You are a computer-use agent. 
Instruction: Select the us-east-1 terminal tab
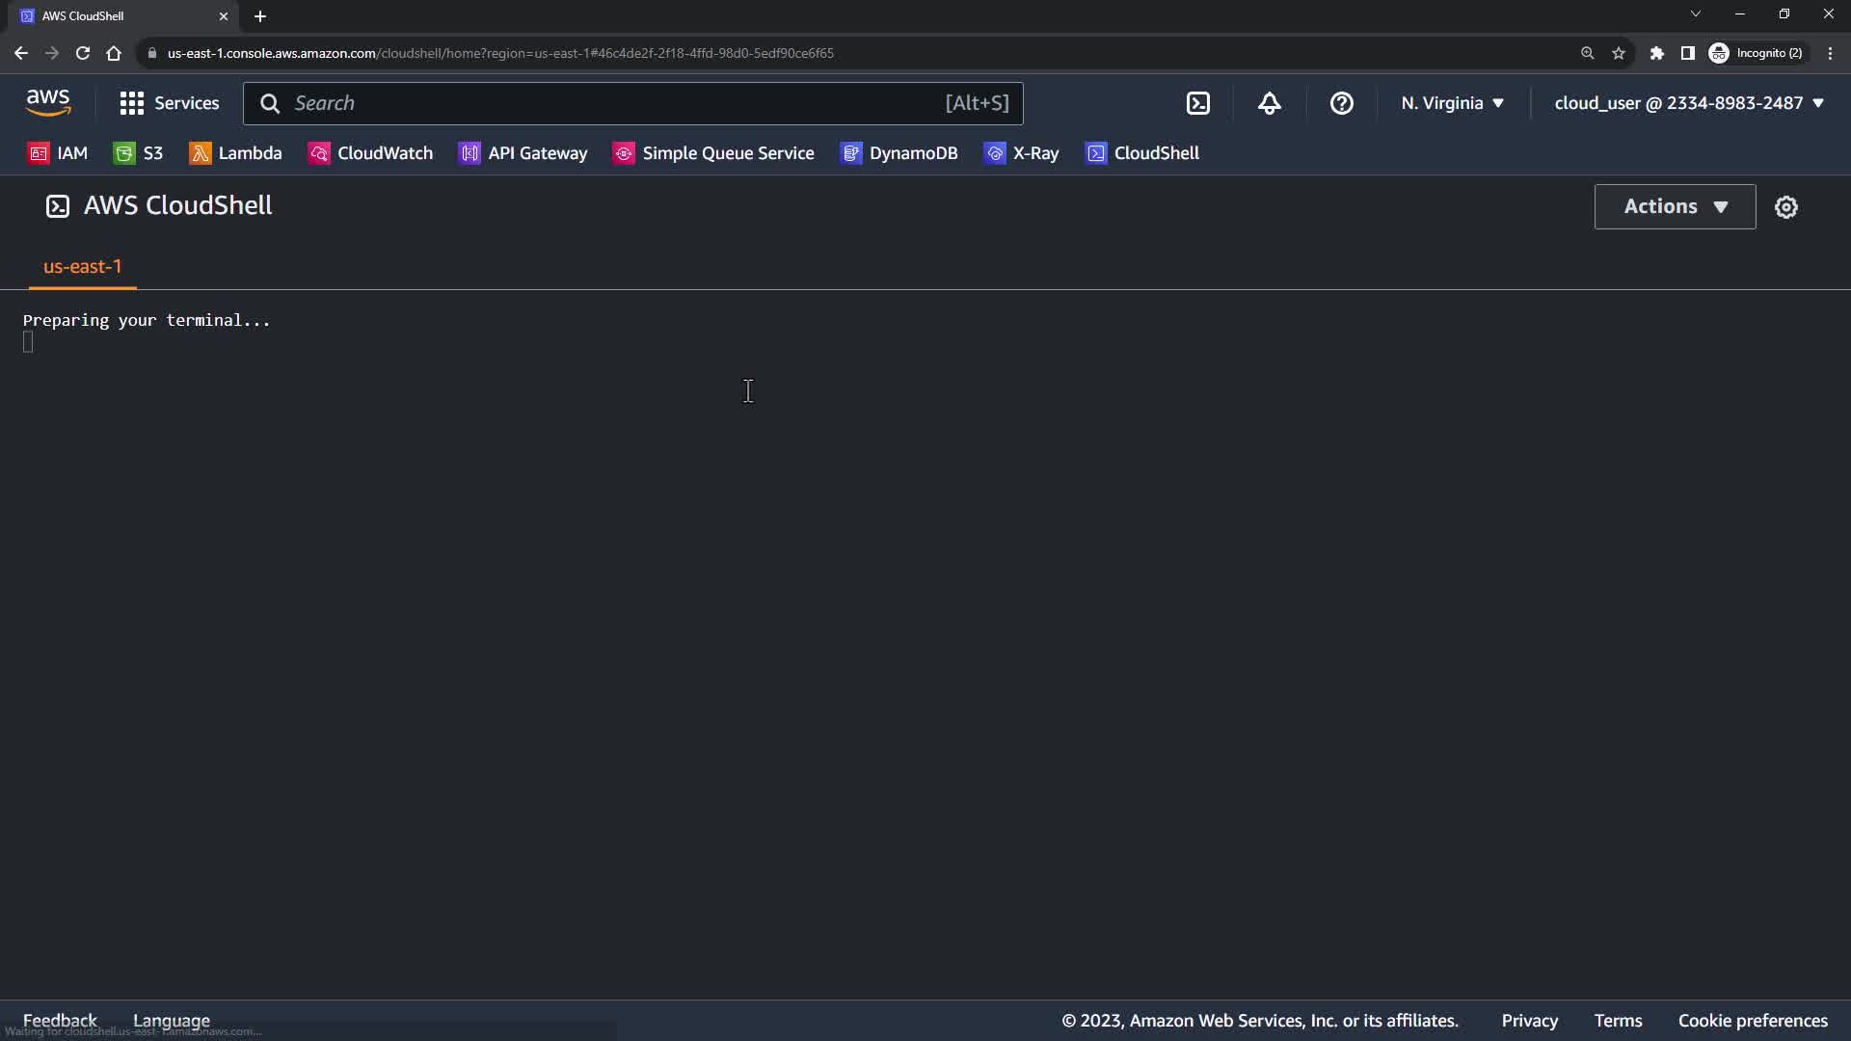[83, 267]
